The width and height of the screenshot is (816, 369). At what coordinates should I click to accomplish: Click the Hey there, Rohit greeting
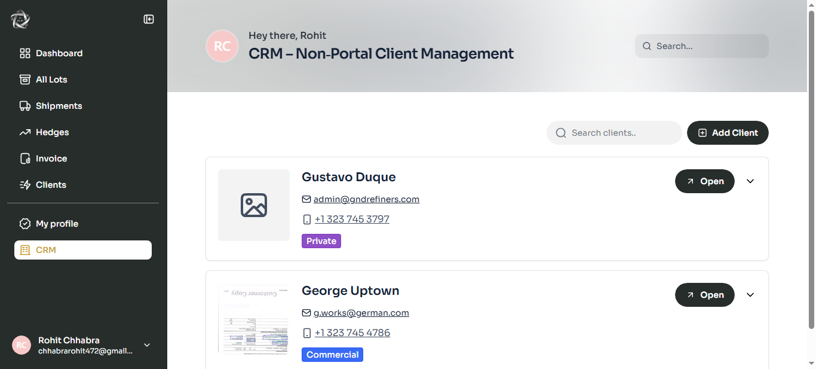[287, 35]
